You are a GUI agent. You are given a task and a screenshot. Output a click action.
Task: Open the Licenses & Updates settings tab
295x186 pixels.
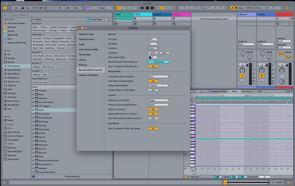coord(88,75)
